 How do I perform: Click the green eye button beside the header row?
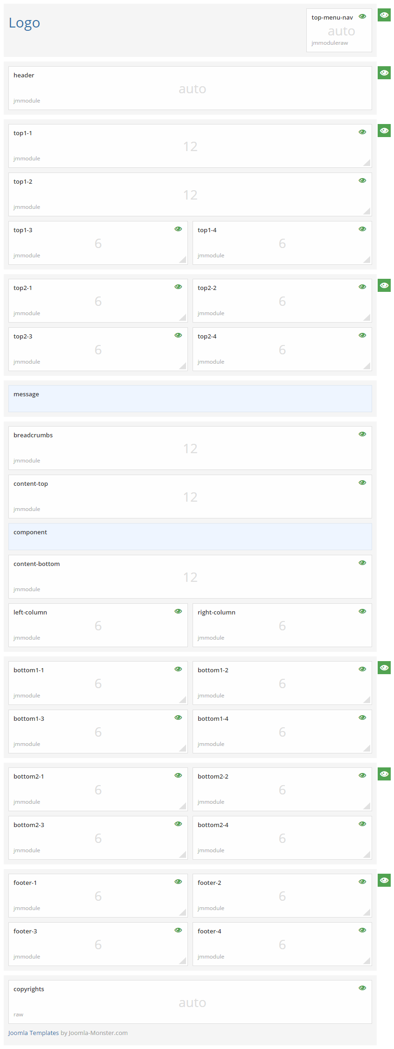click(x=384, y=73)
